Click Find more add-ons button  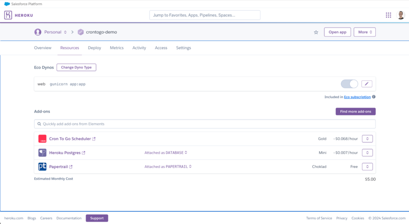[355, 111]
